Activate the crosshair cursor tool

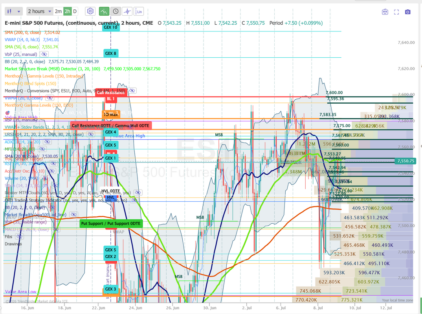pyautogui.click(x=127, y=11)
